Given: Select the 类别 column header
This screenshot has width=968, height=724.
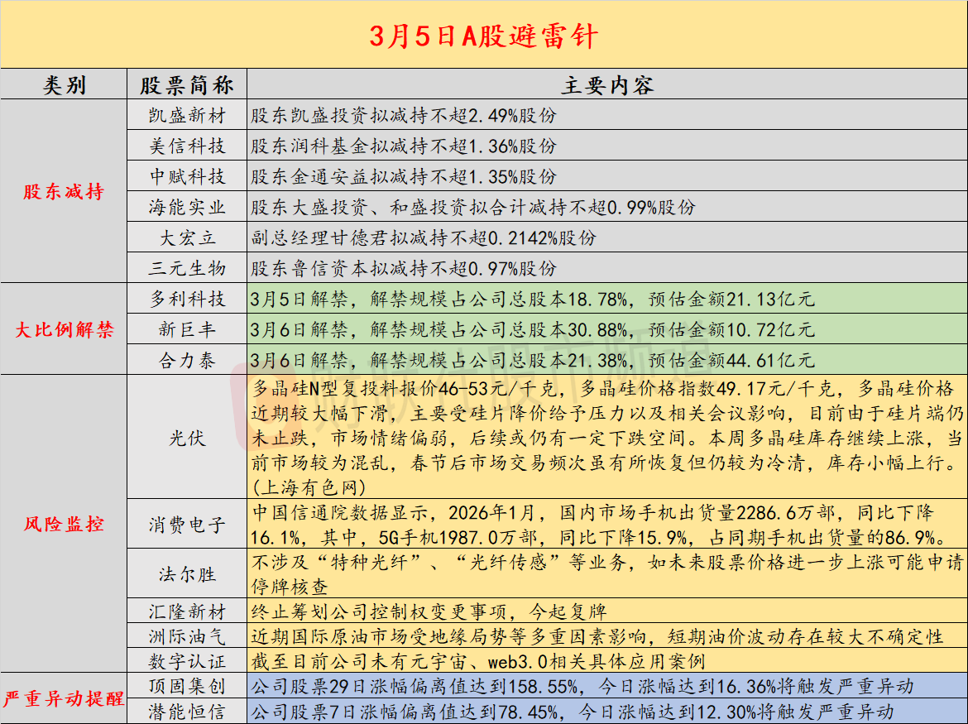Looking at the screenshot, I should (x=64, y=84).
